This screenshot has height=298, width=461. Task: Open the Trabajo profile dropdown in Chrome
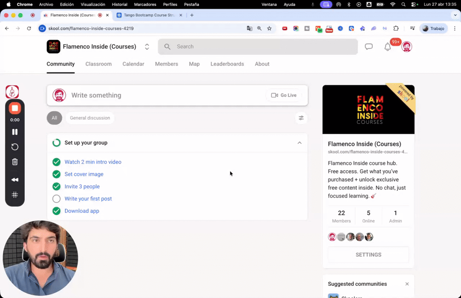point(433,28)
